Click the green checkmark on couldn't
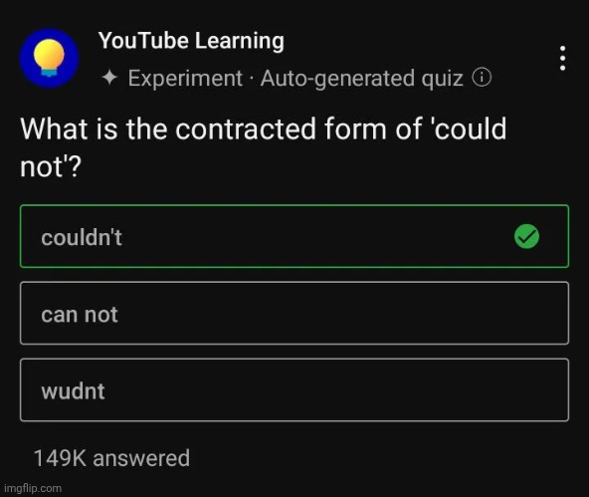Viewport: 589px width, 497px height. pos(526,236)
